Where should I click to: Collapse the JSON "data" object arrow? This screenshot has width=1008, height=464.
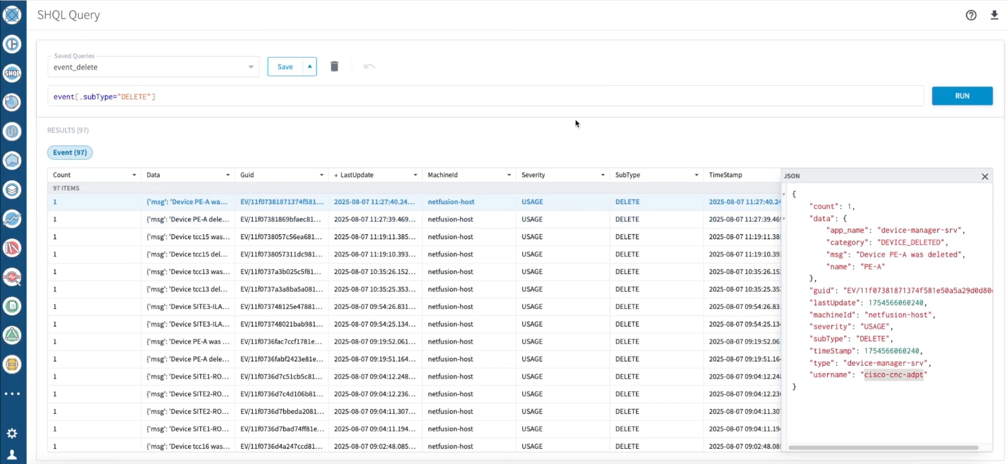click(784, 218)
